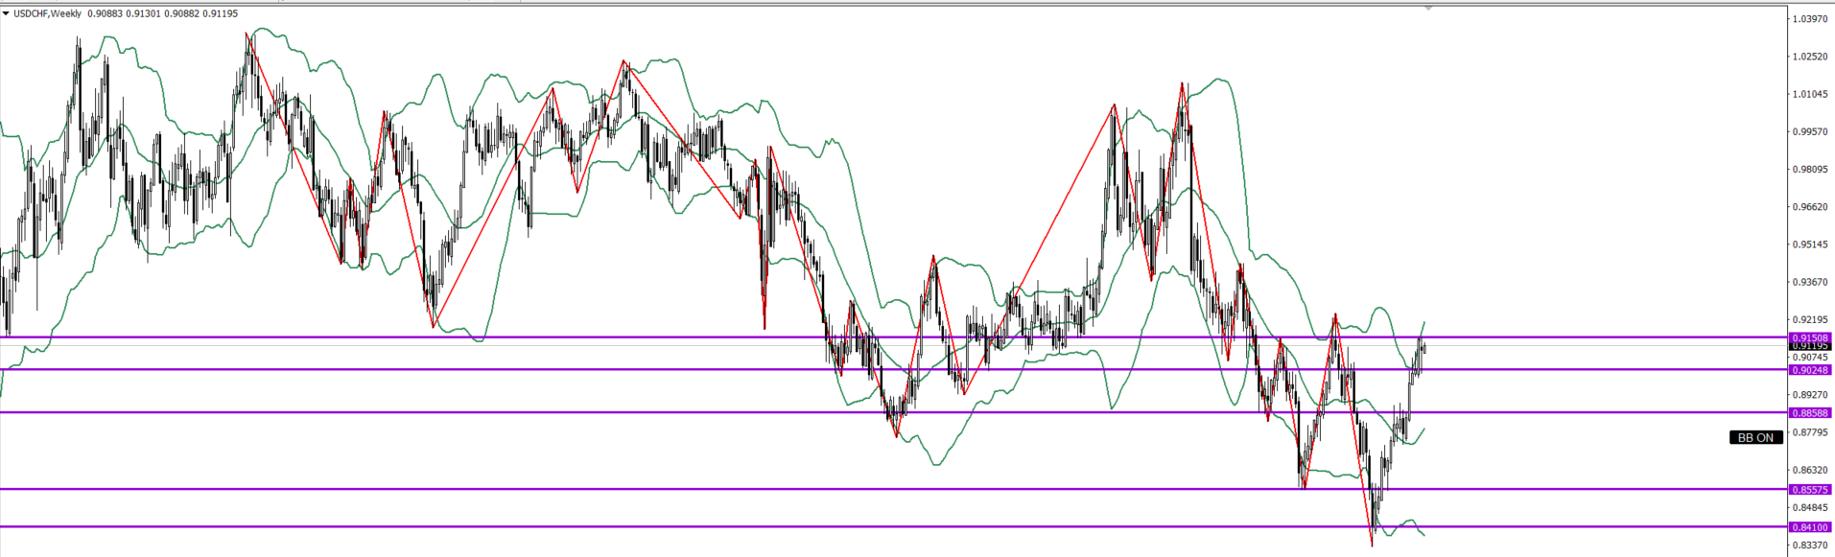1835x557 pixels.
Task: Select the most recent weekly candlestick
Action: [x=1424, y=346]
